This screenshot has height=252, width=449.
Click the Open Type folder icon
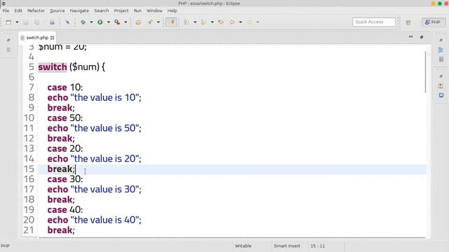[x=138, y=22]
